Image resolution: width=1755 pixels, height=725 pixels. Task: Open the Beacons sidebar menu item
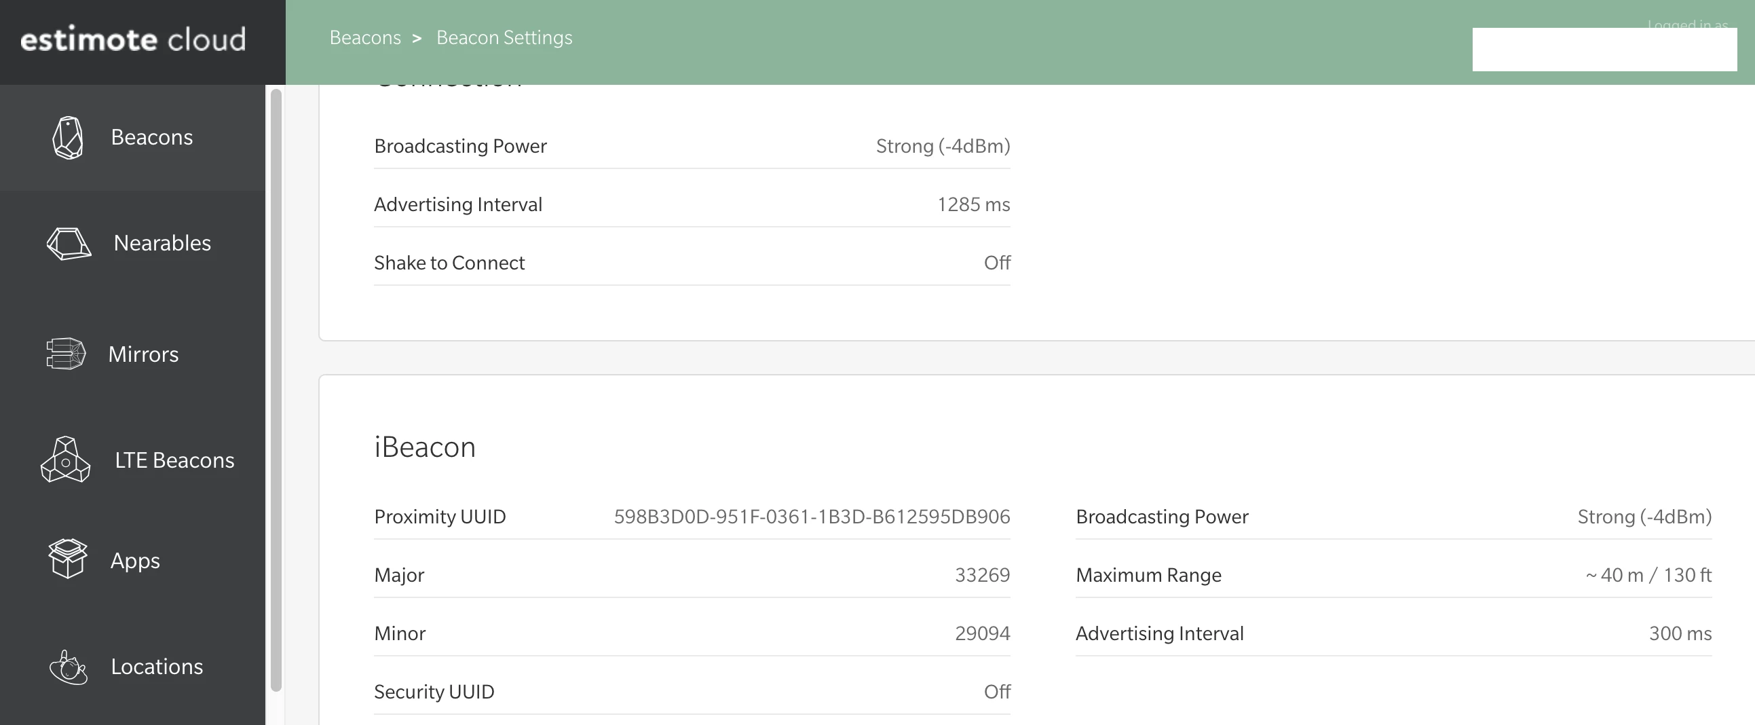(152, 137)
